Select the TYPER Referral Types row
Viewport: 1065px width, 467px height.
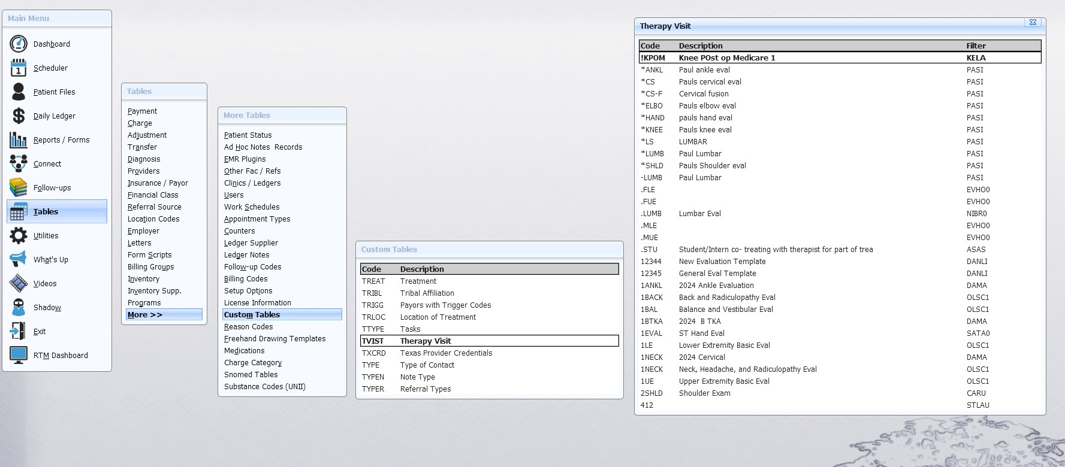pos(490,389)
